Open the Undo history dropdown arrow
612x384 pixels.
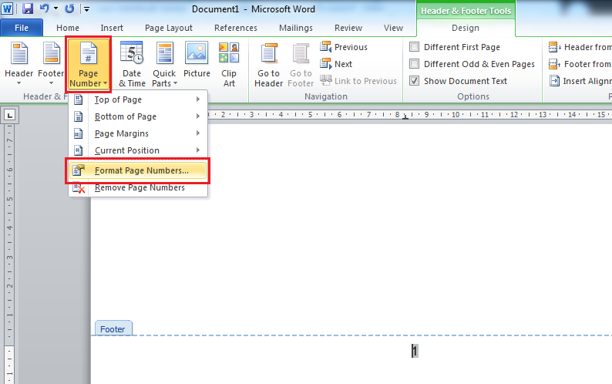click(55, 8)
